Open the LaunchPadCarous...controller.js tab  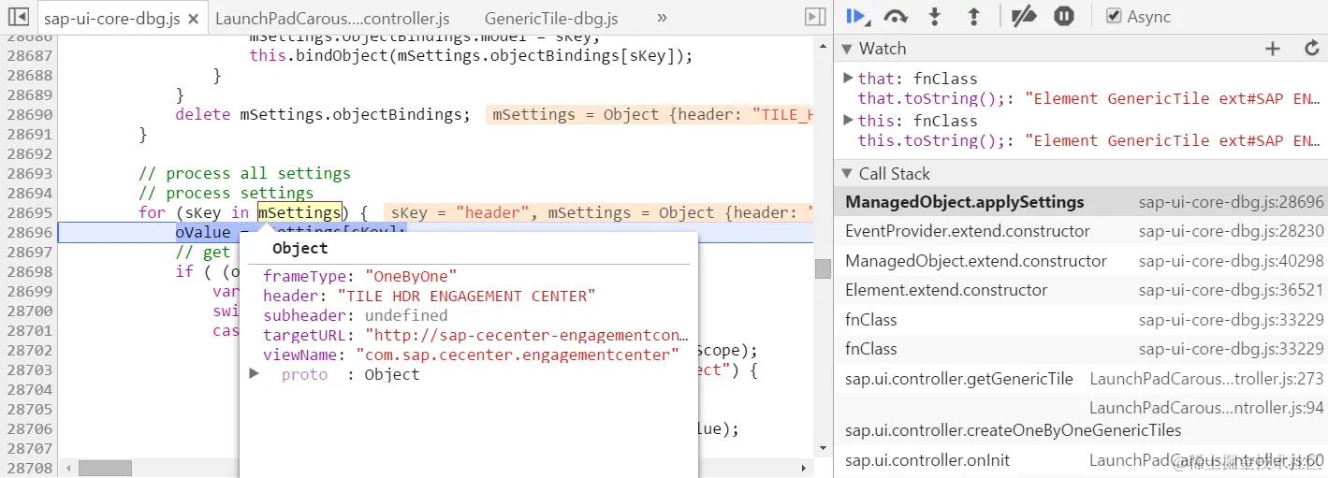coord(331,18)
